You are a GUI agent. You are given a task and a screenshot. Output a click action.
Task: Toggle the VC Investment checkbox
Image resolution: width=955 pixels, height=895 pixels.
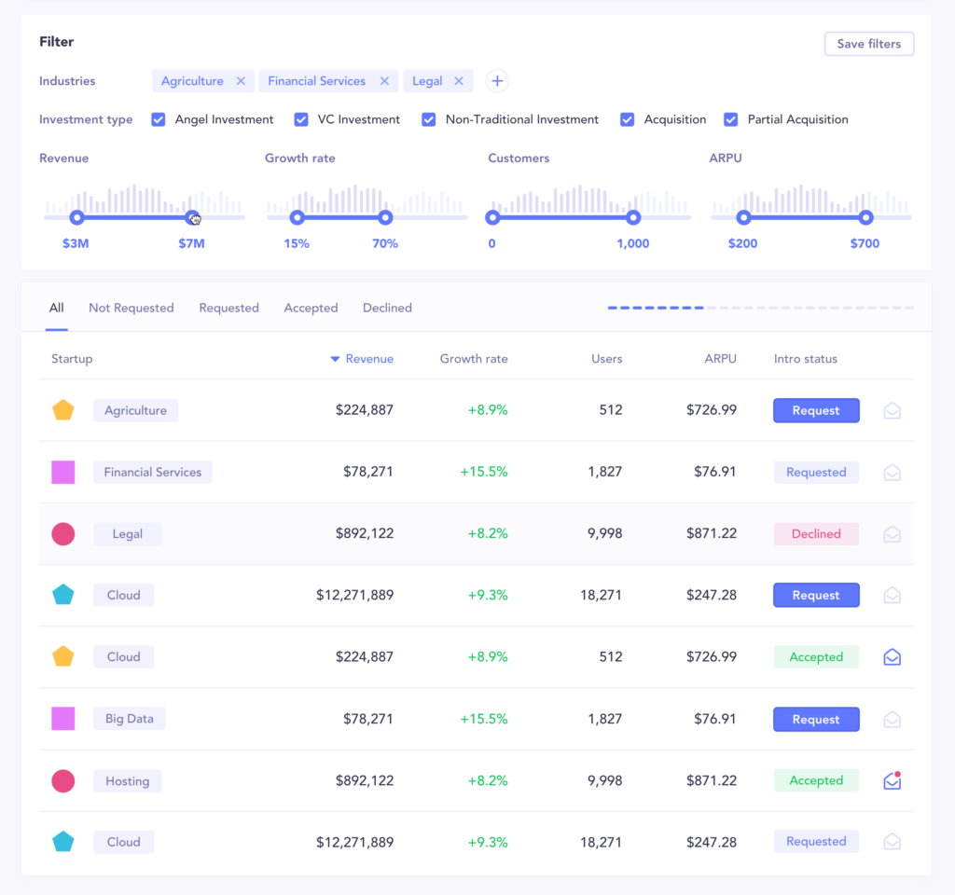tap(301, 119)
